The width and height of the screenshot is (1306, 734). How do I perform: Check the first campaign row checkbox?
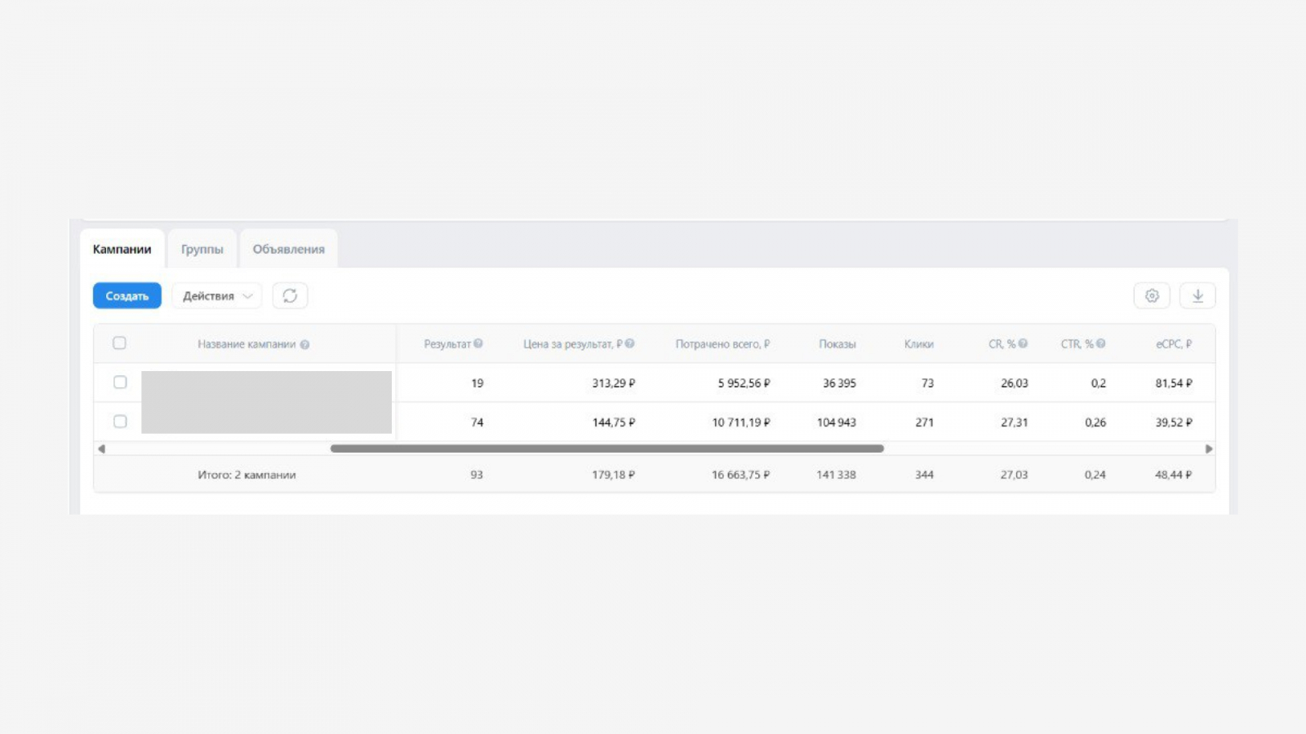point(120,382)
